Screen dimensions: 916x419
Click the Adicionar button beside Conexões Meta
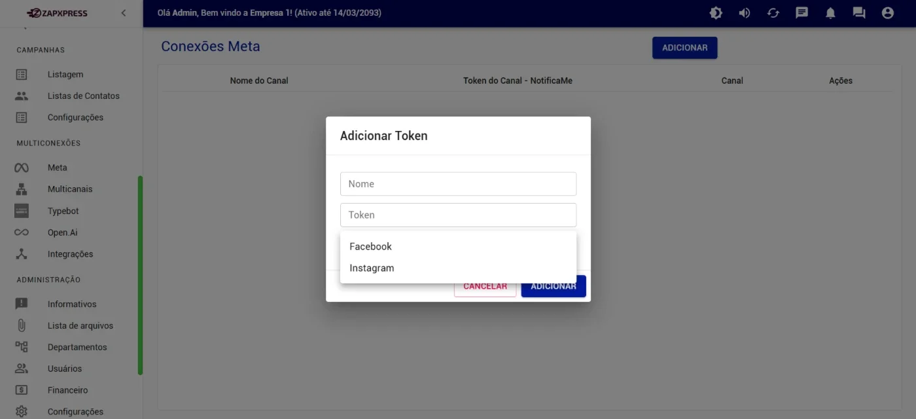(684, 48)
